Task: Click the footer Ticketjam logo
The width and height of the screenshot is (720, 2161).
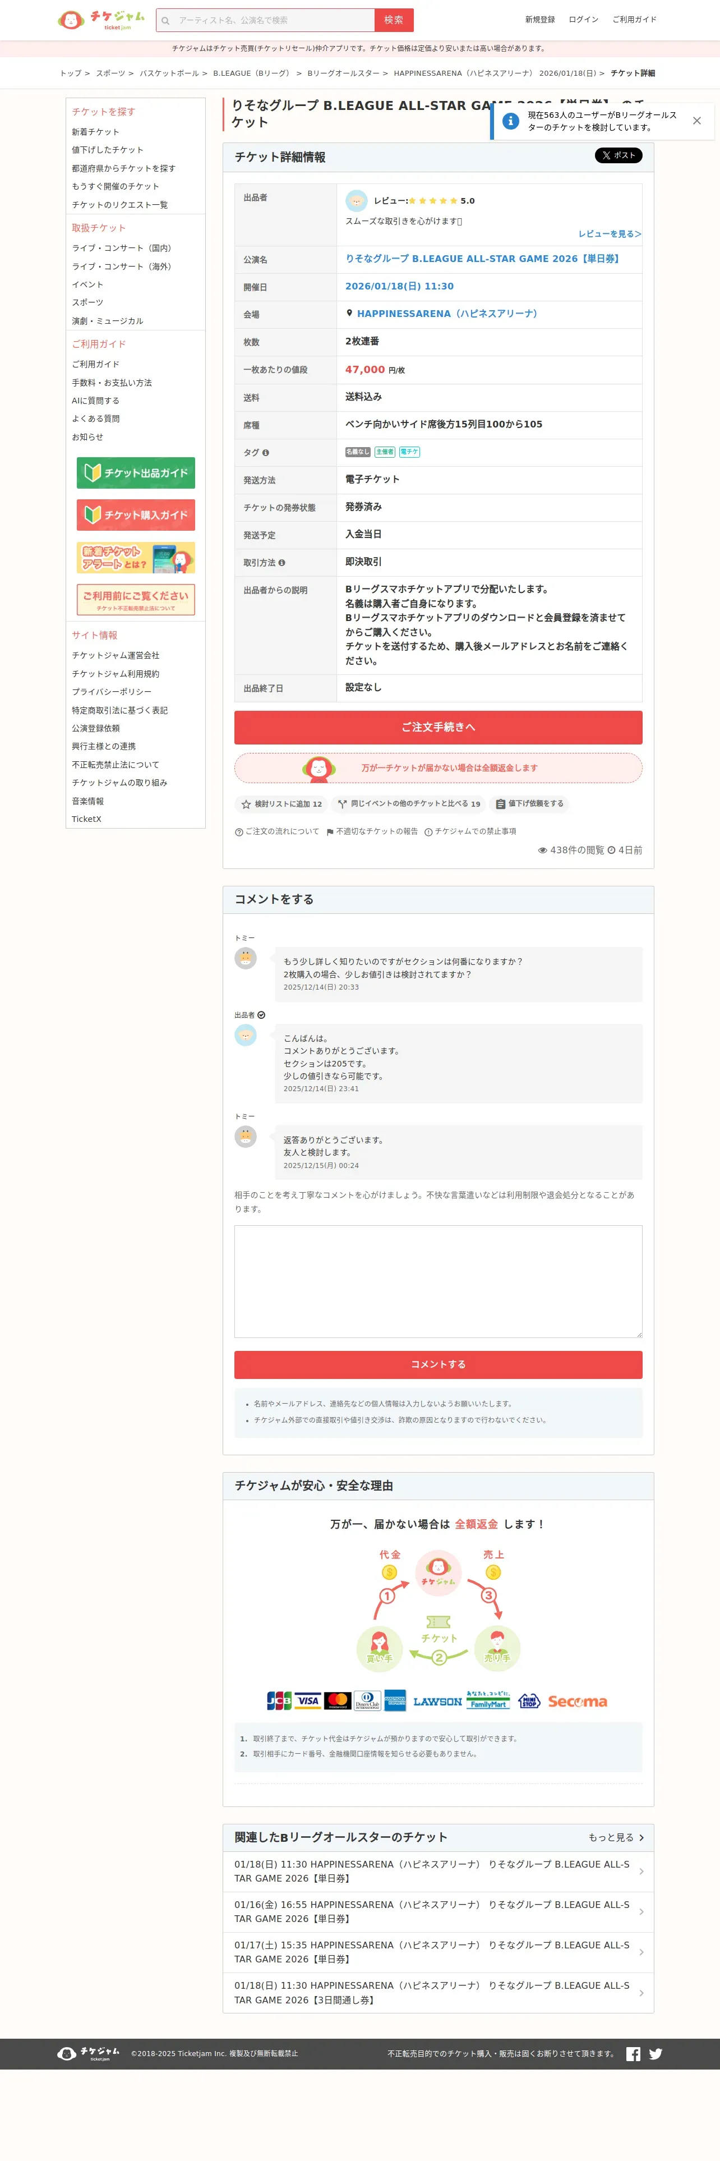Action: (x=88, y=2054)
